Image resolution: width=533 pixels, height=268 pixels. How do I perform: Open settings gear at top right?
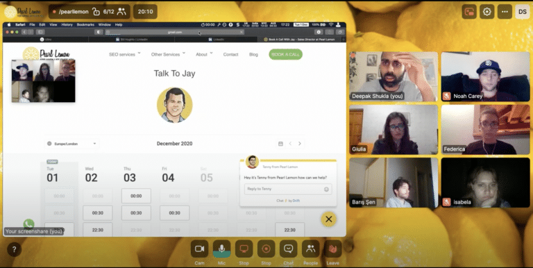(x=487, y=12)
